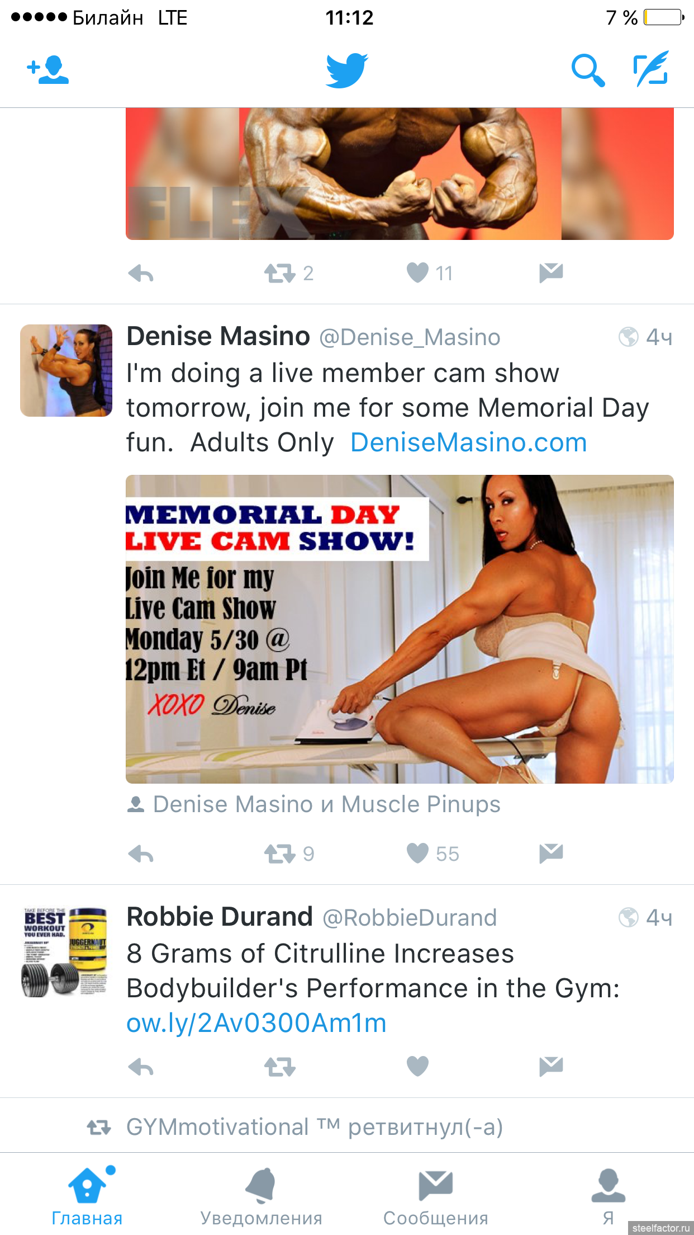Follow the ow.ly/2Av0300Am1m link
694x1235 pixels.
(x=256, y=1023)
